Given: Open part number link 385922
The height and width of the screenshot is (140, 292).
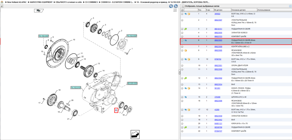Looking at the screenshot, I should click(217, 14).
